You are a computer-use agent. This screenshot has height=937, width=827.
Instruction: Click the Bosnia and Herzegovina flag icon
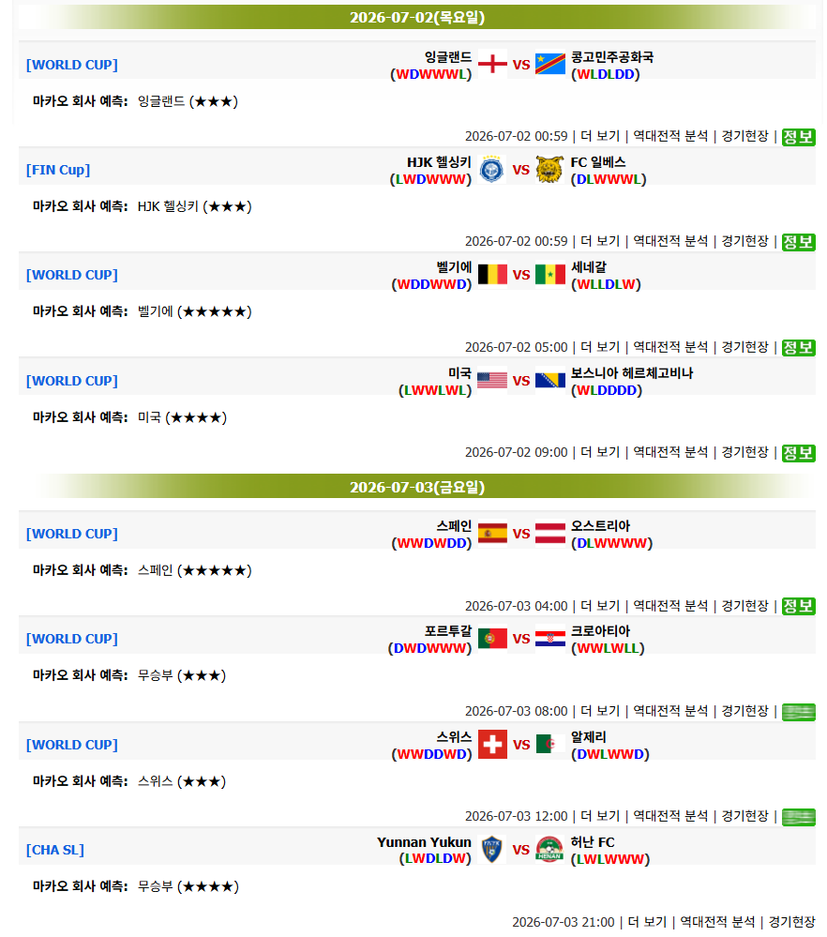pos(549,380)
